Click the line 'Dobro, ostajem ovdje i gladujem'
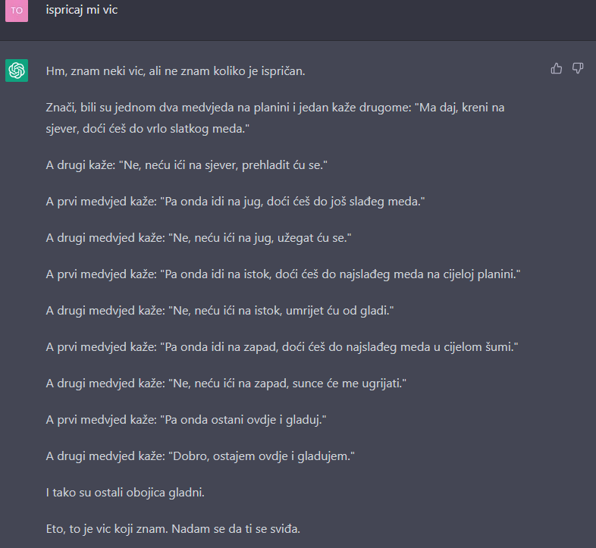Viewport: 596px width, 548px height. pos(200,456)
